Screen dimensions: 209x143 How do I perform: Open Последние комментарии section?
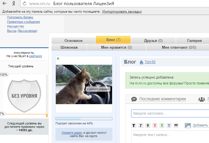163,99
